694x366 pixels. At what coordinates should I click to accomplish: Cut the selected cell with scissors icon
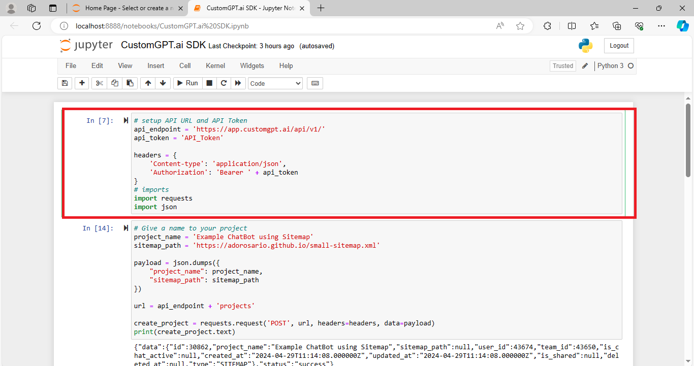pyautogui.click(x=99, y=83)
